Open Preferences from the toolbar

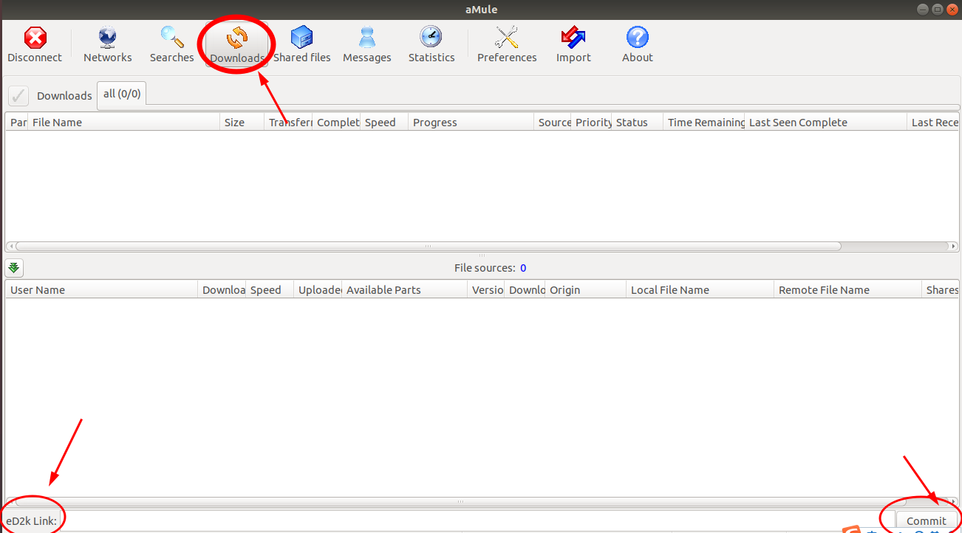coord(507,45)
